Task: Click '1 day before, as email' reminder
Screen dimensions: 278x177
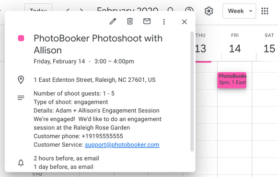Action: point(63,167)
